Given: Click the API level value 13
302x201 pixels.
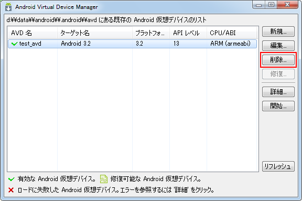Looking at the screenshot, I should [x=176, y=44].
